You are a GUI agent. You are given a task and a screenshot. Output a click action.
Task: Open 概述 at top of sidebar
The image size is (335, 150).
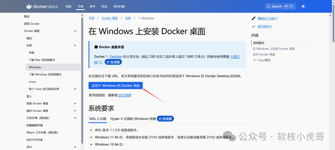(27, 16)
